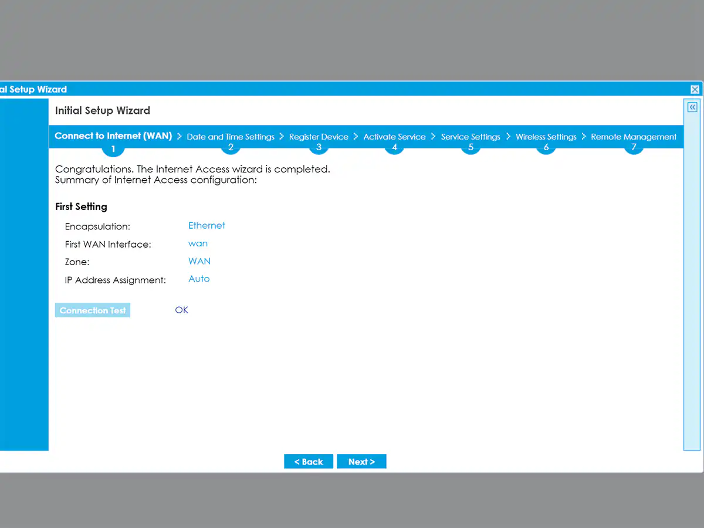Collapse the side panel with double-chevron icon
Image resolution: width=704 pixels, height=528 pixels.
pos(692,107)
